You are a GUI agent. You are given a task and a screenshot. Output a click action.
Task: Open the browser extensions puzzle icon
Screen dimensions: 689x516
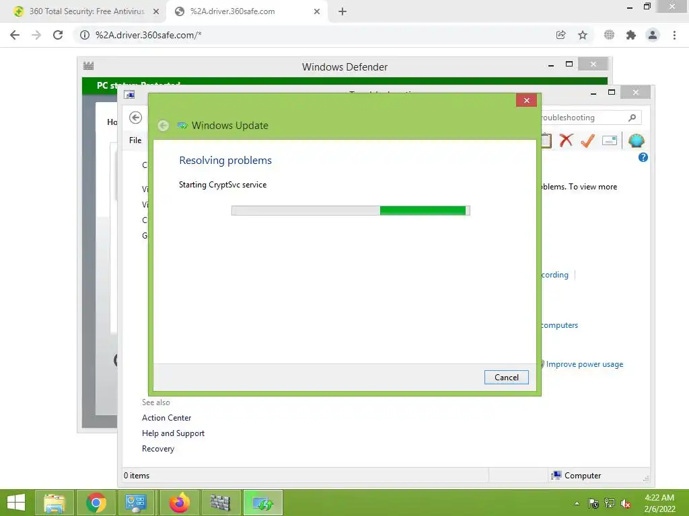click(x=631, y=35)
